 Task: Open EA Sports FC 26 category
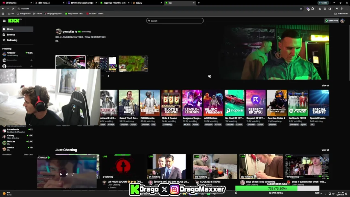pos(298,103)
